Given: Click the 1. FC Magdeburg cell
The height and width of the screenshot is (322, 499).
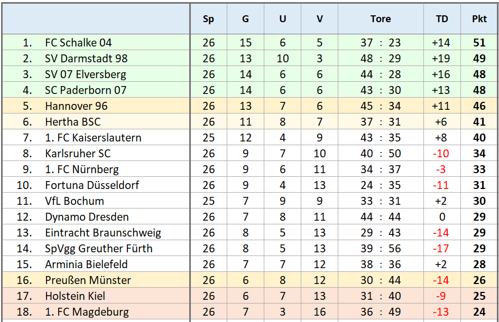Looking at the screenshot, I should (87, 312).
